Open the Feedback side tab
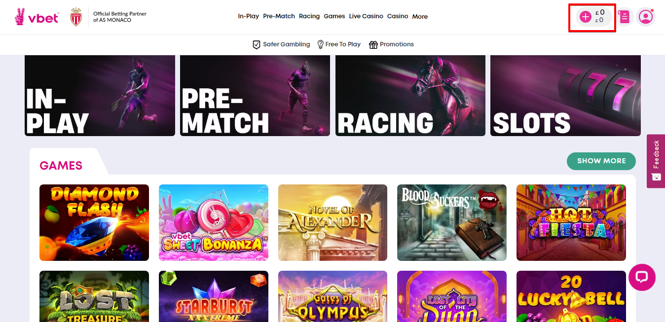The width and height of the screenshot is (665, 322). coord(656,161)
